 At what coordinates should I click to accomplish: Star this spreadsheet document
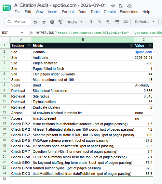pyautogui.click(x=113, y=6)
